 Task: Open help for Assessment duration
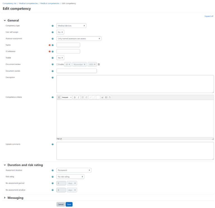(x=53, y=170)
